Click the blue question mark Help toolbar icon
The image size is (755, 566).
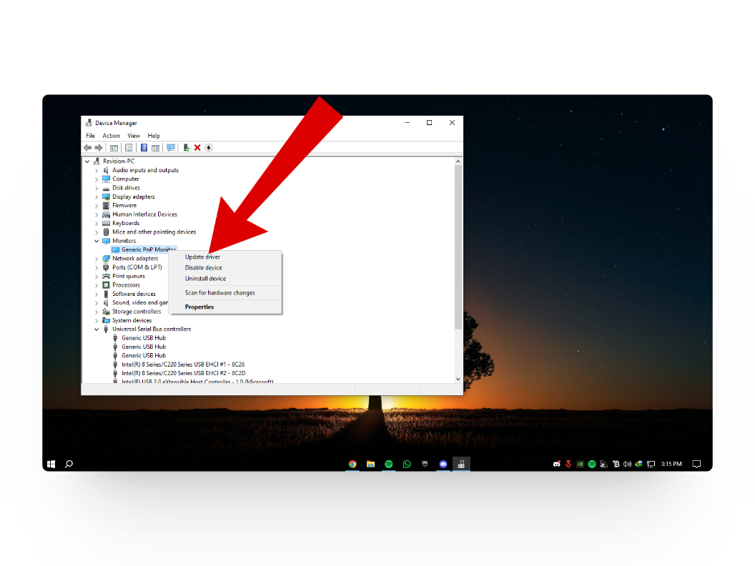(144, 148)
